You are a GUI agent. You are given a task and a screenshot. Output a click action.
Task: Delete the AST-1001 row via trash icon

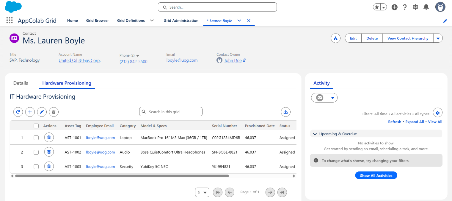point(49,138)
